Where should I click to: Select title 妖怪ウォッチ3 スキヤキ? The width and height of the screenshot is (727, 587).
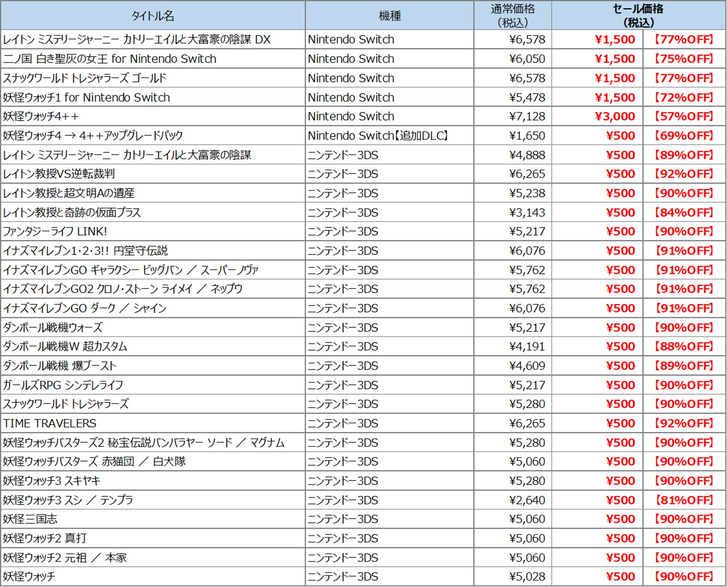tap(51, 481)
